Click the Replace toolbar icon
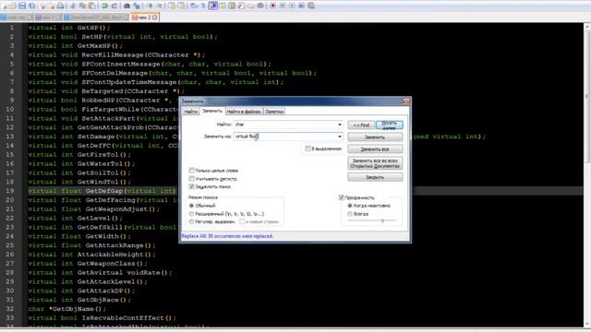Image resolution: width=591 pixels, height=332 pixels. pos(137,6)
